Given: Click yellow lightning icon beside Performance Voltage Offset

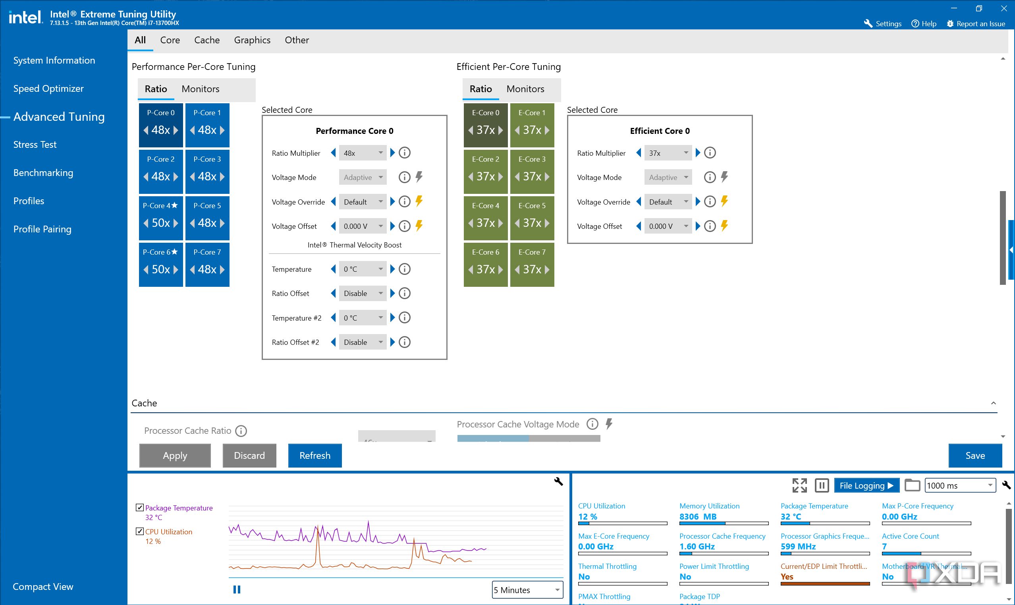Looking at the screenshot, I should 419,226.
